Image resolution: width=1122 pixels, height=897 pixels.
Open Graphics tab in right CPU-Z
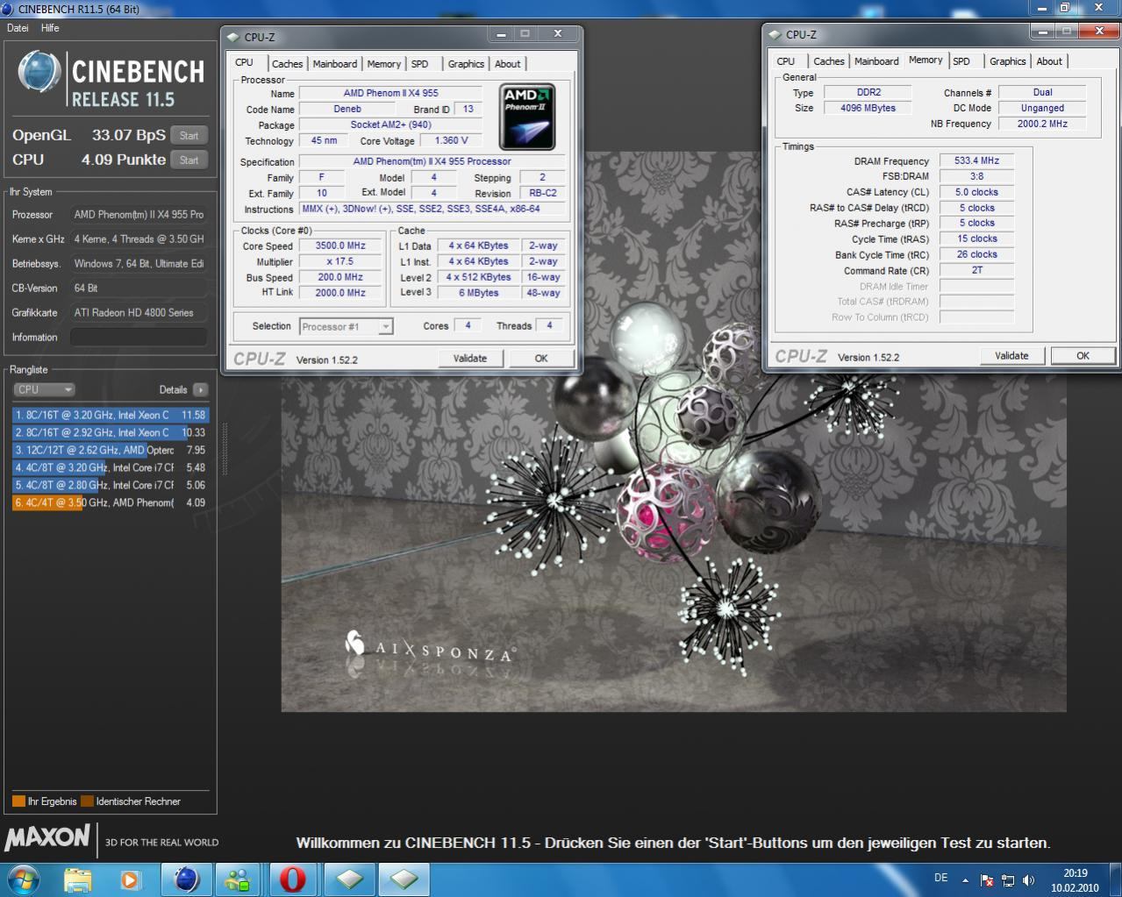click(x=1008, y=61)
